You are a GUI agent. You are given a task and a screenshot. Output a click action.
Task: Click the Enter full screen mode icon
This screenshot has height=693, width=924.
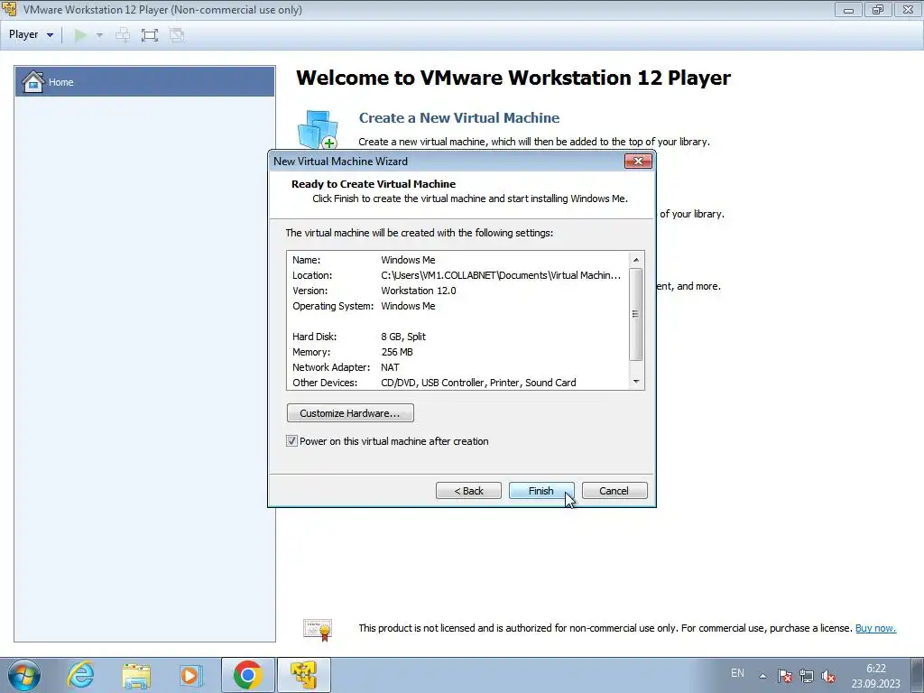coord(150,35)
